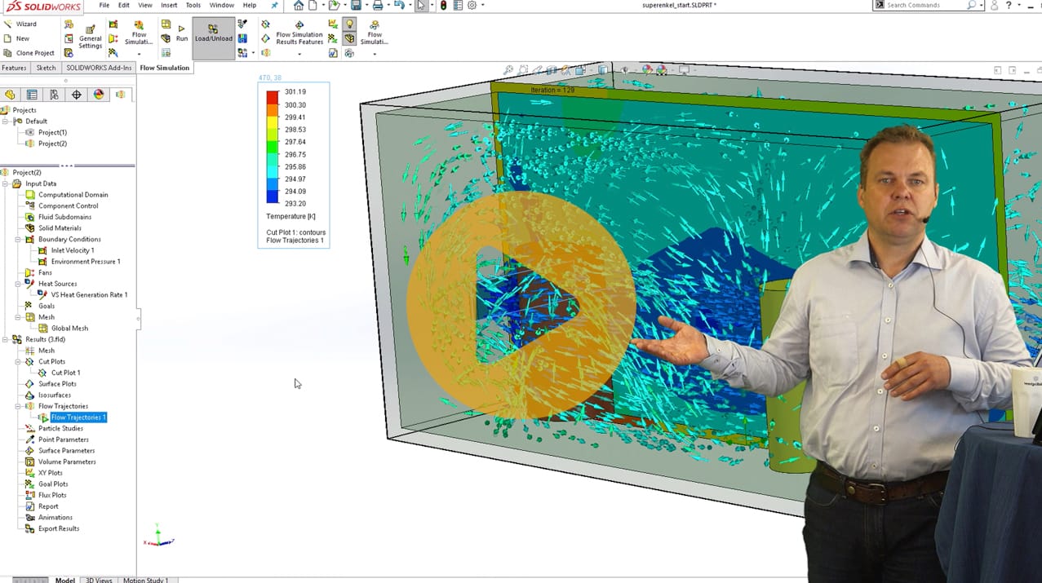Select the DisplayManager color-ball panel tab
Image resolution: width=1042 pixels, height=583 pixels.
[x=99, y=95]
